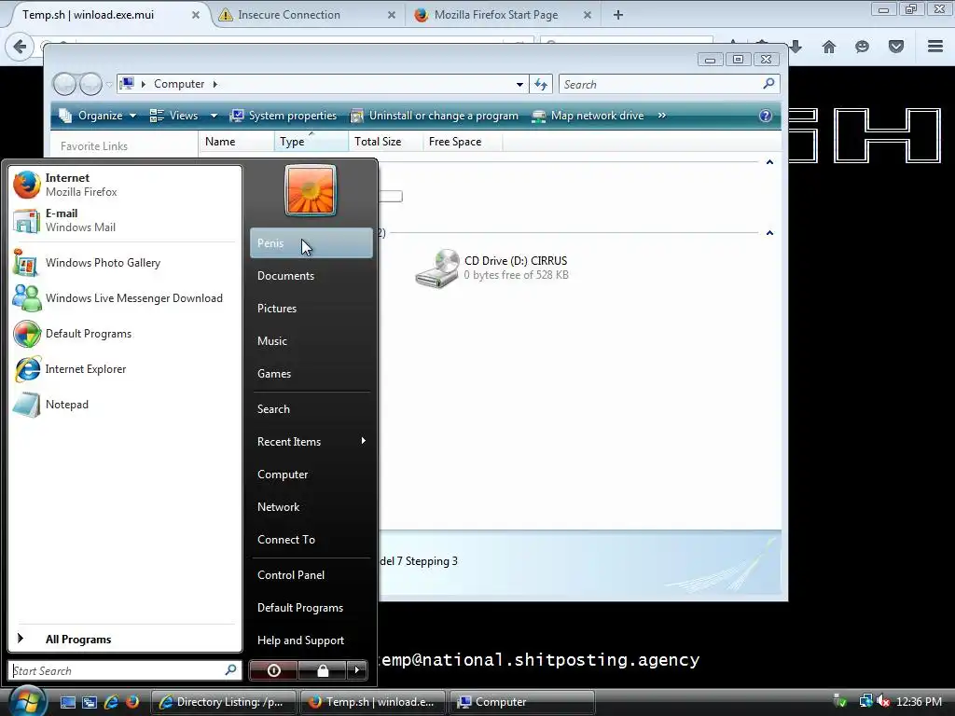Open Mozilla Firefox from Start menu
Screen dimensions: 955x716
(x=125, y=185)
